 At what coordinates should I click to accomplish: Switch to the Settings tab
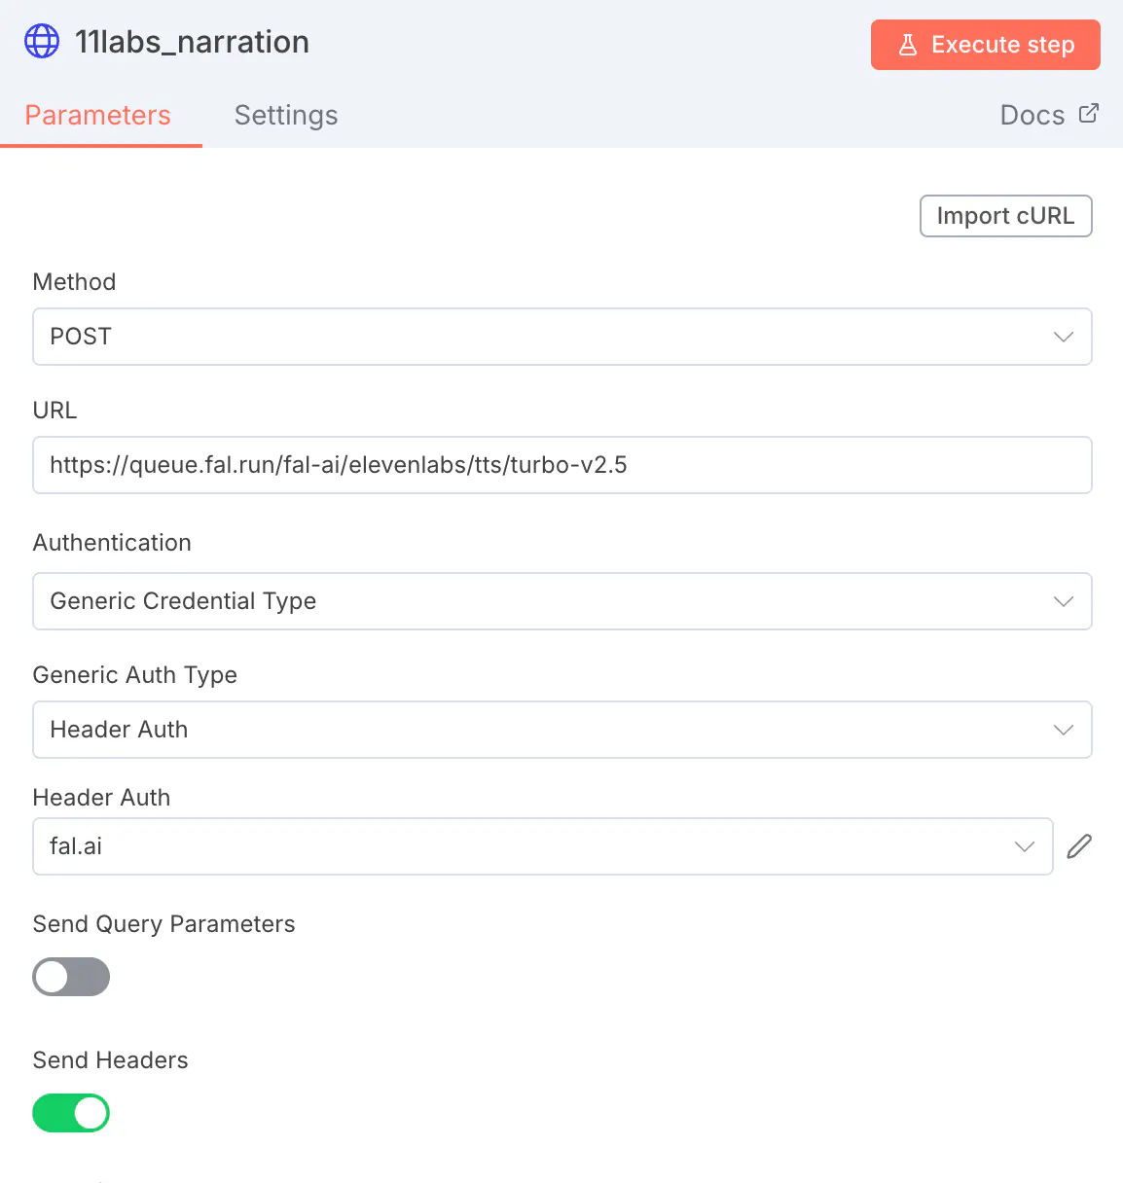click(286, 115)
